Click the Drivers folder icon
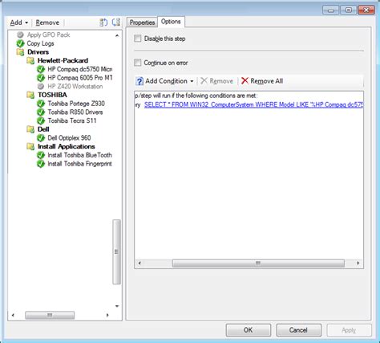Viewport: 380px width, 343px height. (x=20, y=52)
